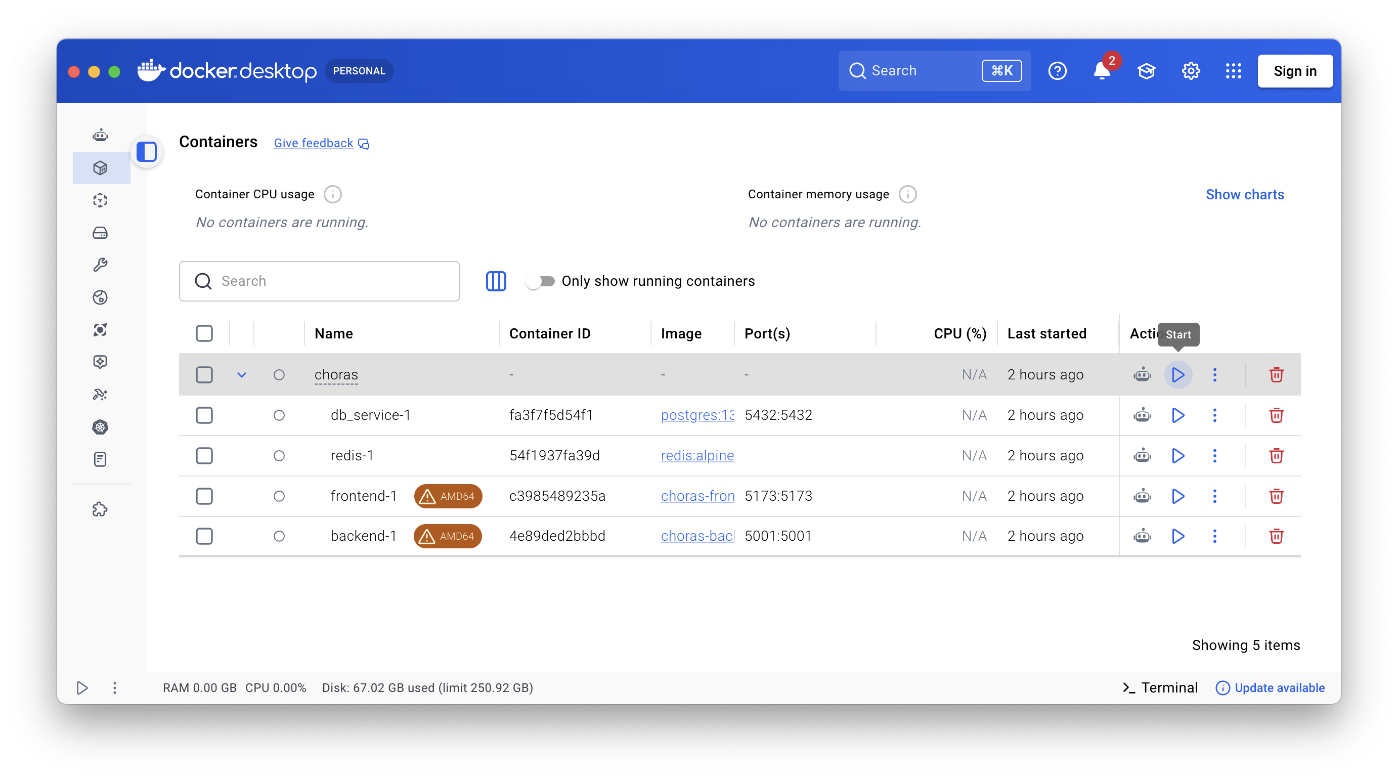Open engine options menu in status bar
Image resolution: width=1398 pixels, height=779 pixels.
pos(114,688)
